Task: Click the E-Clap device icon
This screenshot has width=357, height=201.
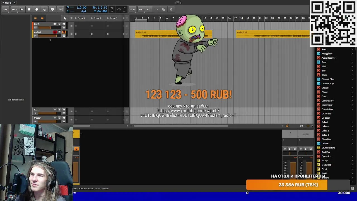Action: click(319, 161)
